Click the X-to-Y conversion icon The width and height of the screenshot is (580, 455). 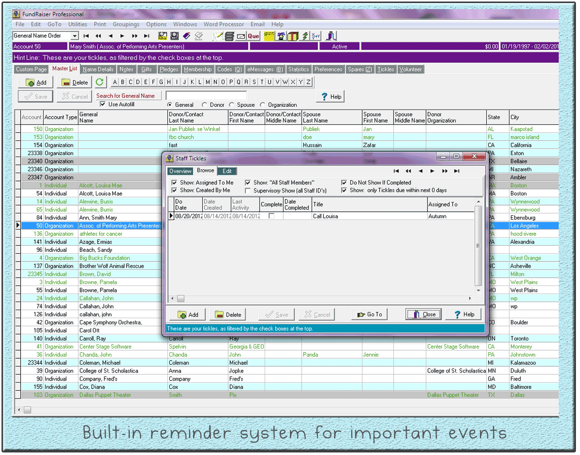pos(316,36)
